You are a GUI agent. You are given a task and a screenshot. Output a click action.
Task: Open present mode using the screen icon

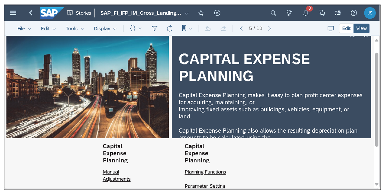[330, 28]
